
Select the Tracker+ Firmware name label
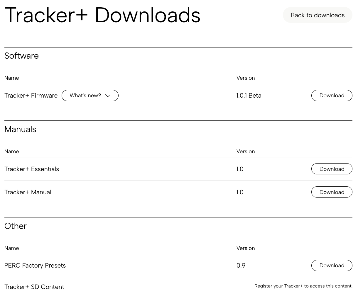pyautogui.click(x=31, y=96)
